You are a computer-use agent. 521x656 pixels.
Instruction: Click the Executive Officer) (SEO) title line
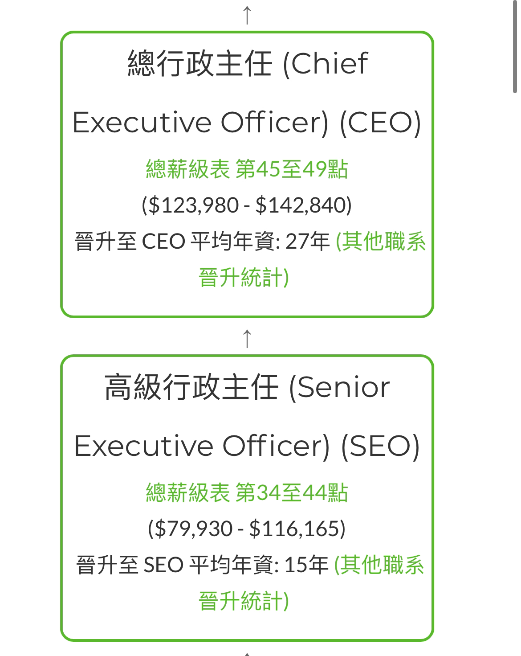tap(247, 446)
